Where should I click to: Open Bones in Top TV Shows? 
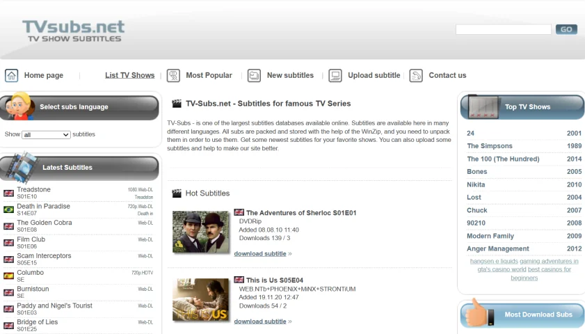click(476, 172)
